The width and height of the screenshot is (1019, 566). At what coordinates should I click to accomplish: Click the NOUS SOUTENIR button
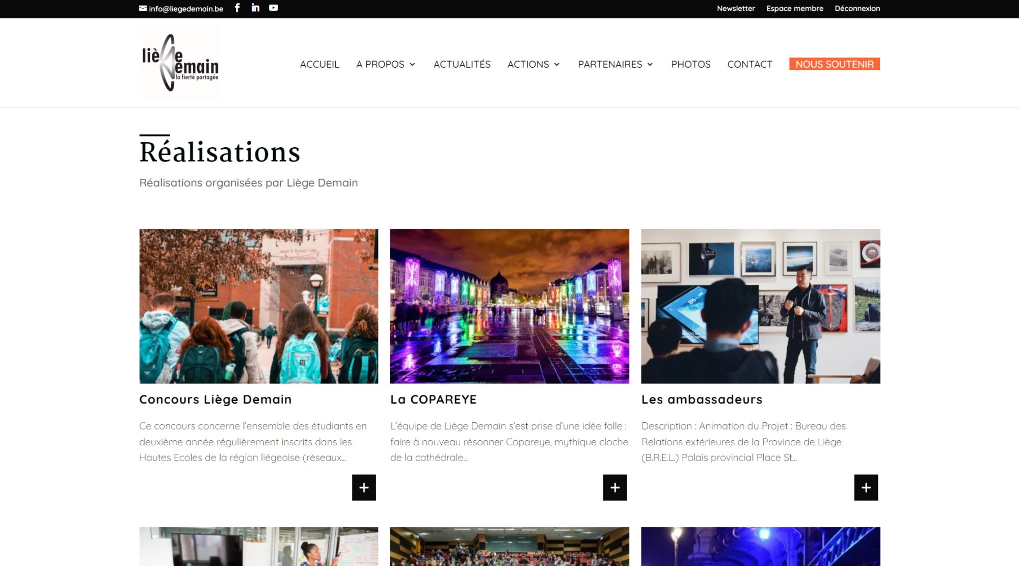[835, 64]
